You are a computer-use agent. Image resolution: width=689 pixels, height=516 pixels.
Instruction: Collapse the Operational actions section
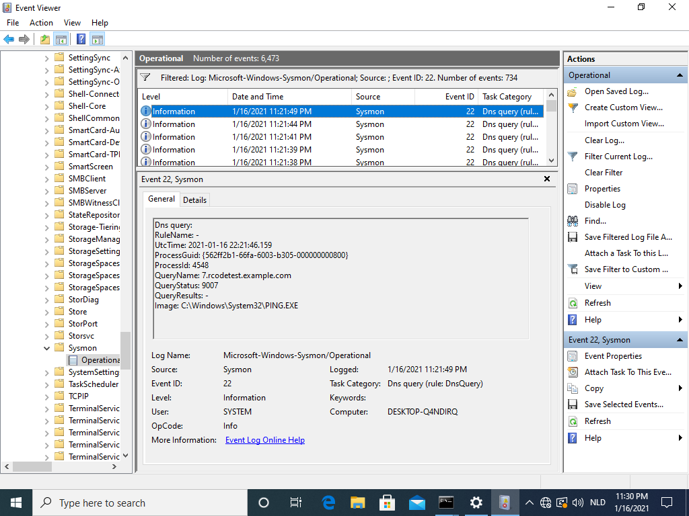[x=680, y=75]
